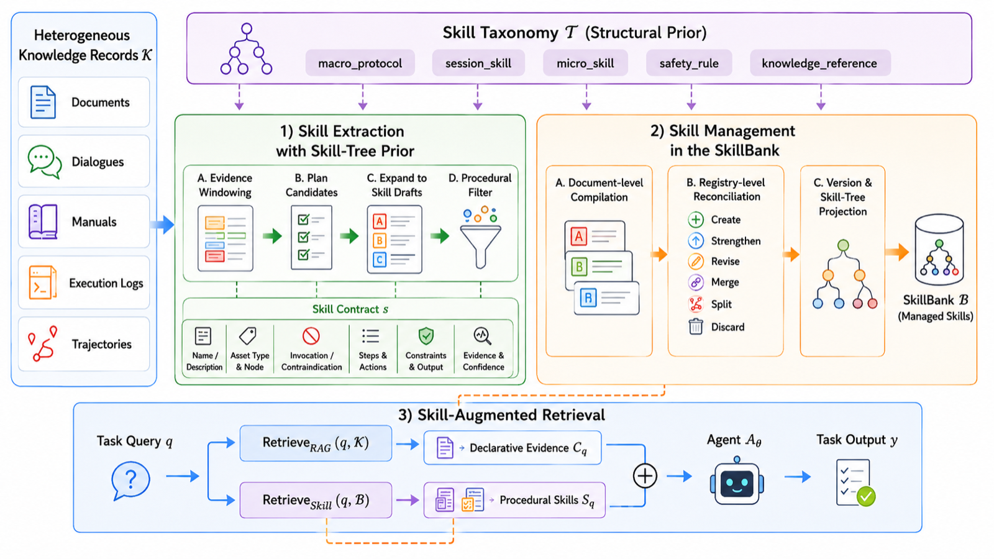This screenshot has width=994, height=559.
Task: Click the Retrieve RAG (q, K) box
Action: [316, 443]
